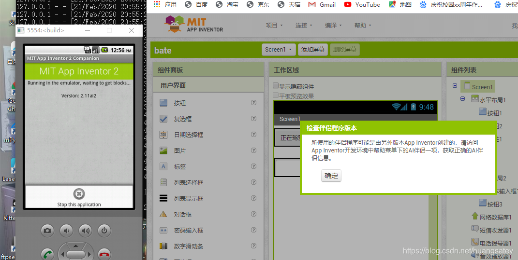Click the 删除屏幕 button
The height and width of the screenshot is (260, 518).
tap(344, 49)
